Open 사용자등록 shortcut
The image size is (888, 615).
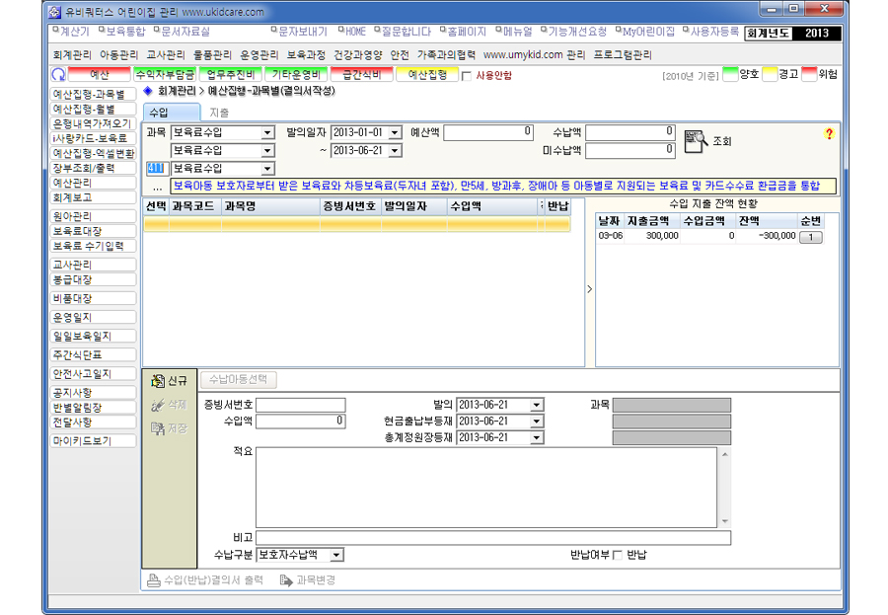[710, 32]
